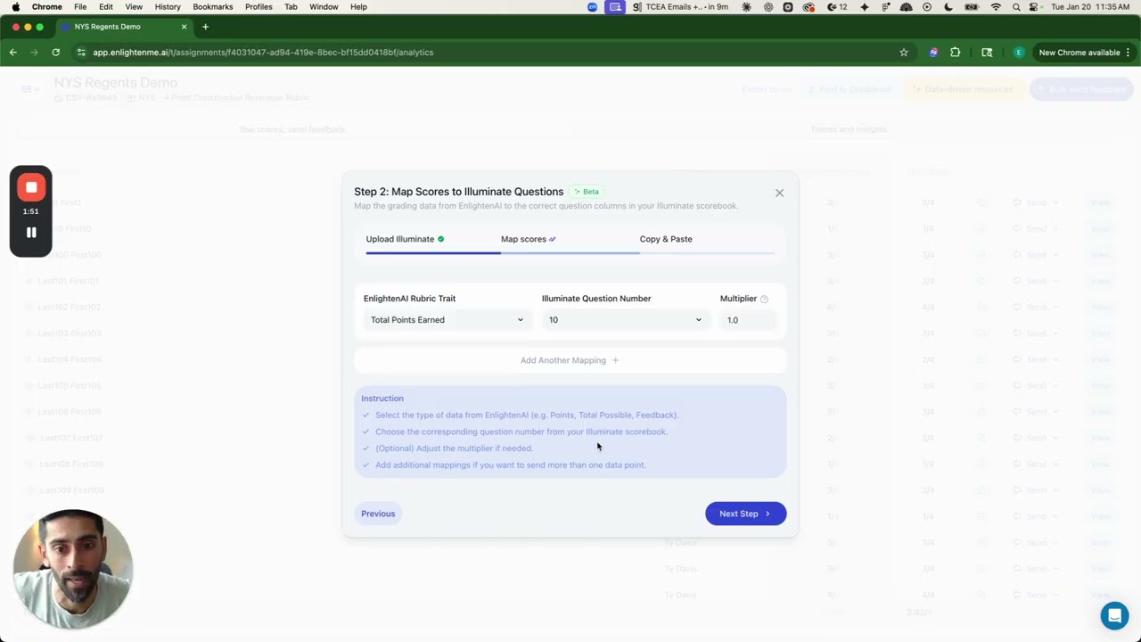Image resolution: width=1141 pixels, height=642 pixels.
Task: Expand the Illuminate Question Number dropdown
Action: pos(625,320)
